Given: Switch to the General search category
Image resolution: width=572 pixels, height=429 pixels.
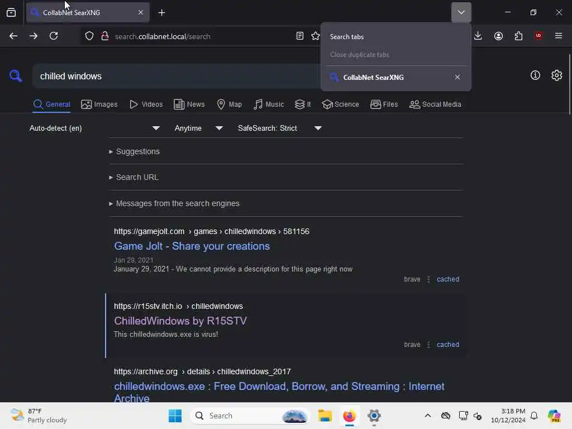Looking at the screenshot, I should [51, 104].
